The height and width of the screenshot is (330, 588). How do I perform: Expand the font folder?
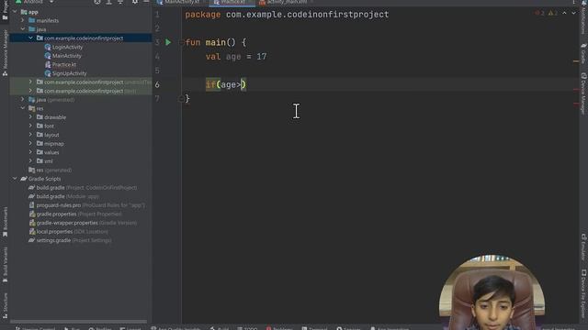[x=30, y=126]
